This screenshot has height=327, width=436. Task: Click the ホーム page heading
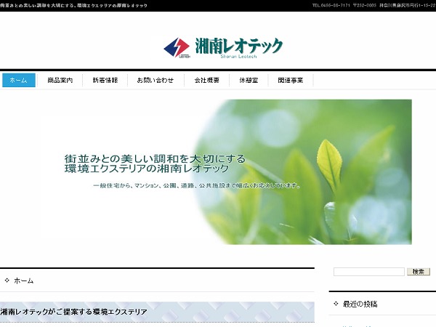pyautogui.click(x=24, y=280)
